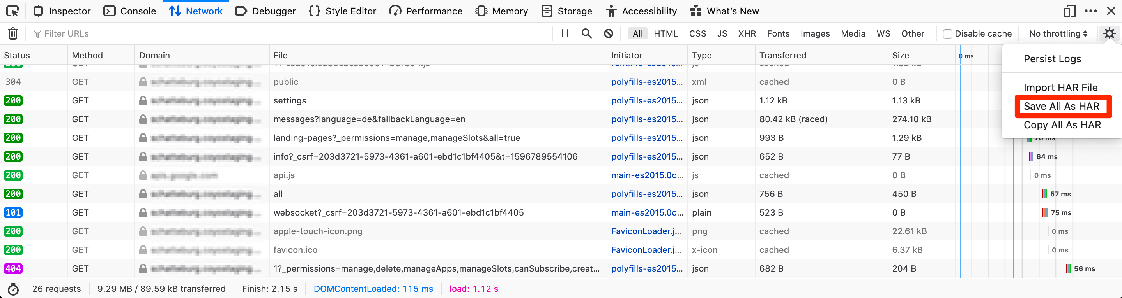This screenshot has width=1122, height=298.
Task: Open the three-dot customize menu
Action: 1090,11
